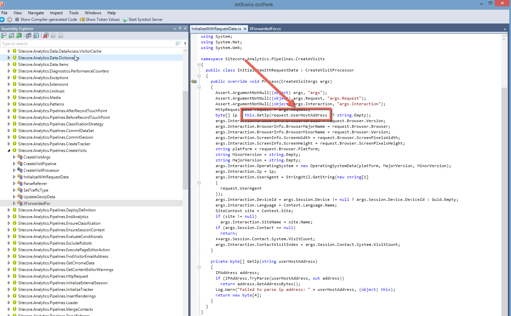The height and width of the screenshot is (316, 511).
Task: Navigate back with the blue arrow
Action: coord(3,20)
